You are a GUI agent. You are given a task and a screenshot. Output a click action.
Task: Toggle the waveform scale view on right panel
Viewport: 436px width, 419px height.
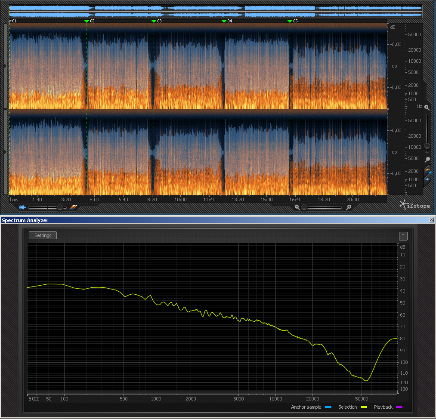[x=428, y=179]
